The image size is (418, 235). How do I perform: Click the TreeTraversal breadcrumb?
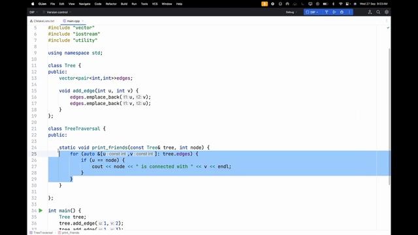(x=41, y=232)
